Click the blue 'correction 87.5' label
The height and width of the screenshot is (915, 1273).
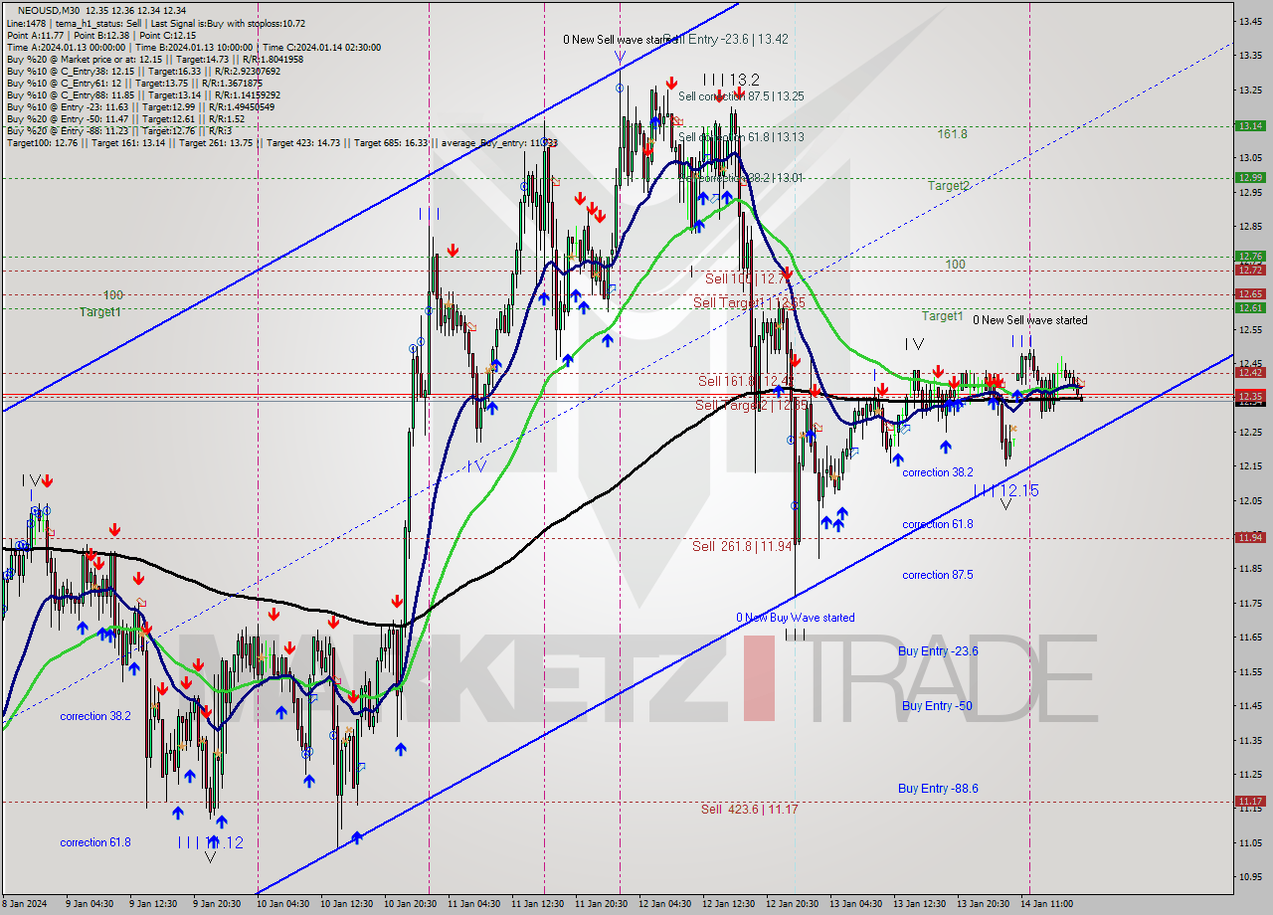[937, 575]
